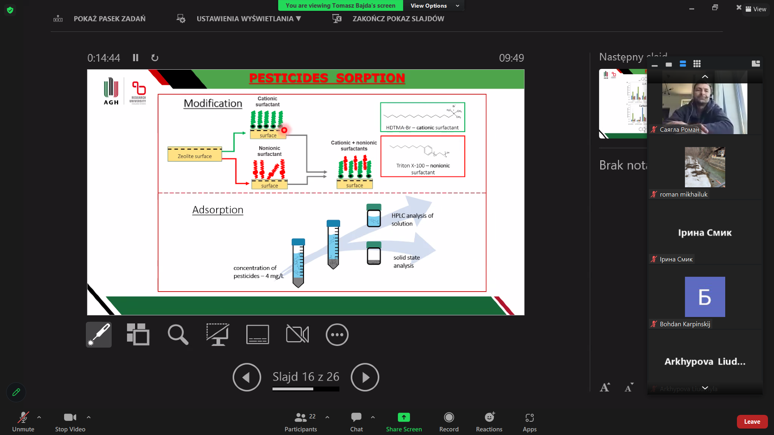The width and height of the screenshot is (774, 435).
Task: Open USTAWIENIA WYŚWIETLANIA dropdown menu
Action: click(x=248, y=19)
